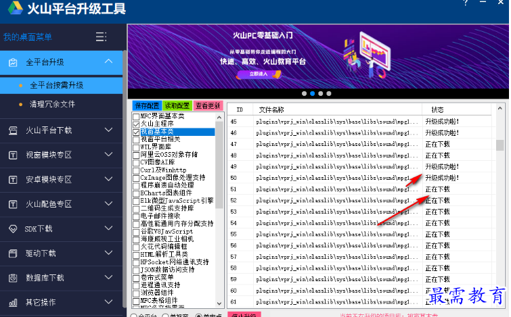The image size is (511, 317).
Task: Click the 其它操作 chart icon
Action: coord(13,303)
